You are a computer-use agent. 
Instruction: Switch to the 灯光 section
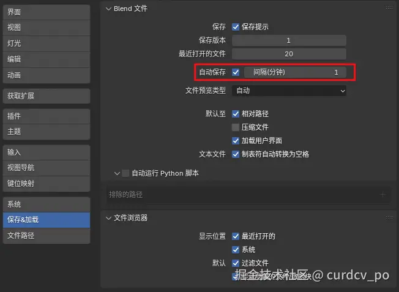click(47, 43)
